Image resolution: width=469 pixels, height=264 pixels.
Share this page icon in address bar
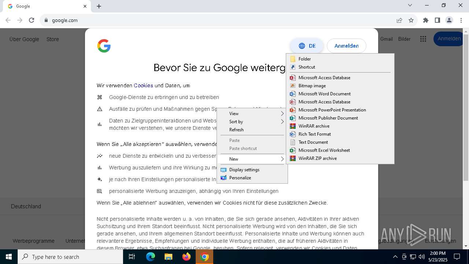[x=399, y=20]
